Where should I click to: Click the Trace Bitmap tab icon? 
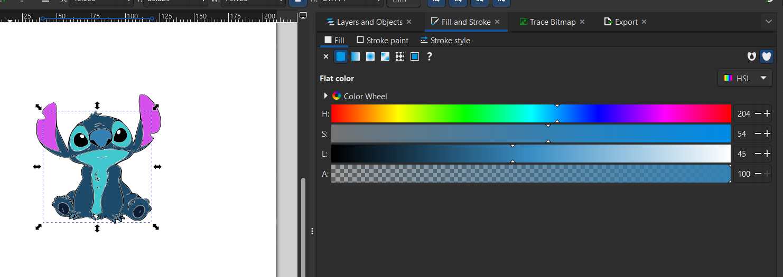click(524, 22)
